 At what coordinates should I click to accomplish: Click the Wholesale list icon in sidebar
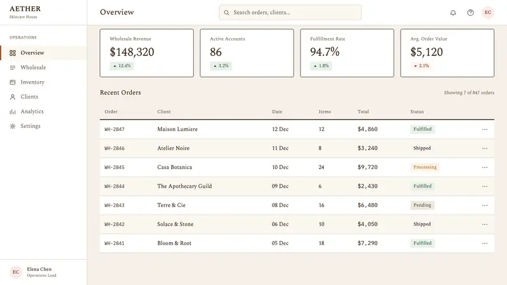[13, 68]
